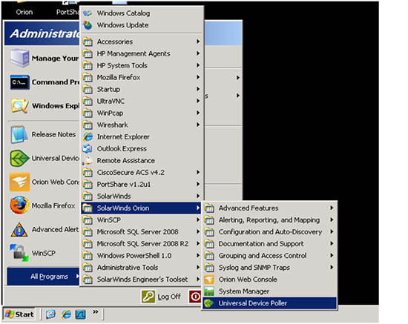This screenshot has width=408, height=324.
Task: Select Windows PowerShell 1.0 group
Action: pyautogui.click(x=141, y=256)
